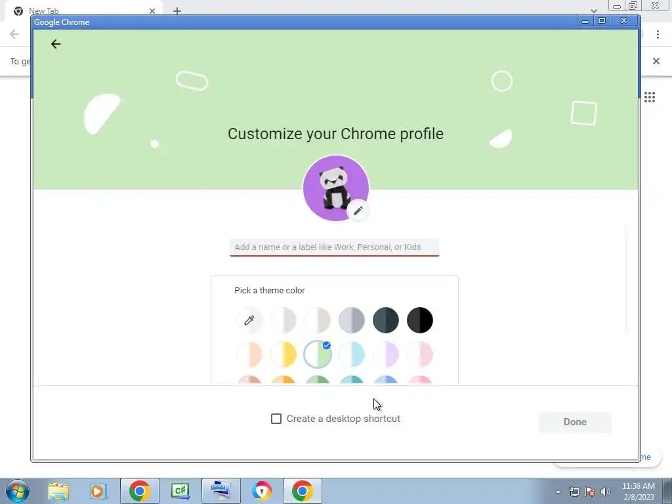
Task: Click browser back arrow in background window
Action: [x=14, y=34]
